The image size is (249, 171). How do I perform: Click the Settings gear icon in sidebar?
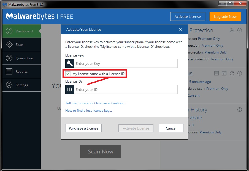(9, 85)
